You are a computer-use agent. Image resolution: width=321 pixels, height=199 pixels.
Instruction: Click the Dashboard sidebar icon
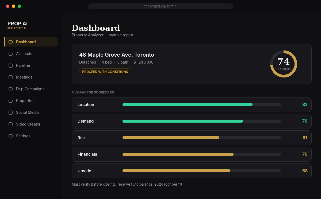pos(11,42)
